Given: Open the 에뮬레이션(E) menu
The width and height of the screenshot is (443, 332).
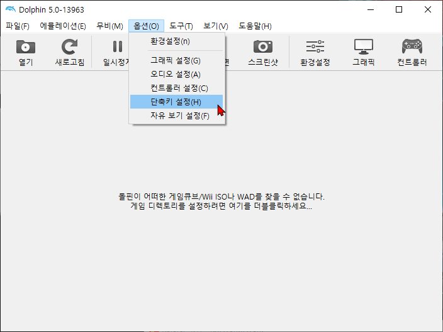Looking at the screenshot, I should [x=63, y=26].
